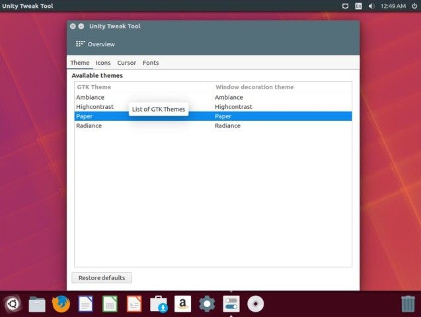The width and height of the screenshot is (421, 317).
Task: Select the Theme tab
Action: 80,63
